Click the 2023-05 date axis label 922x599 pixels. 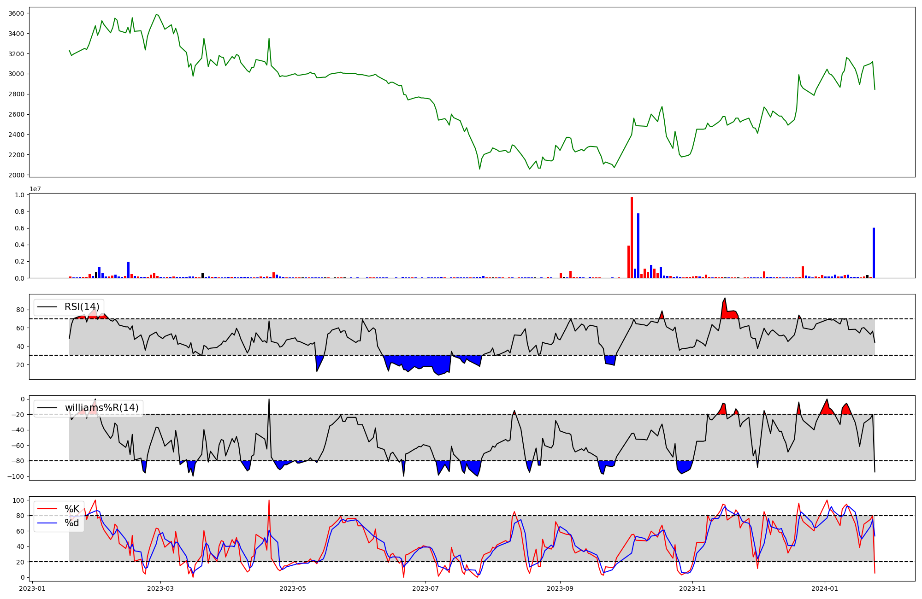click(x=293, y=588)
